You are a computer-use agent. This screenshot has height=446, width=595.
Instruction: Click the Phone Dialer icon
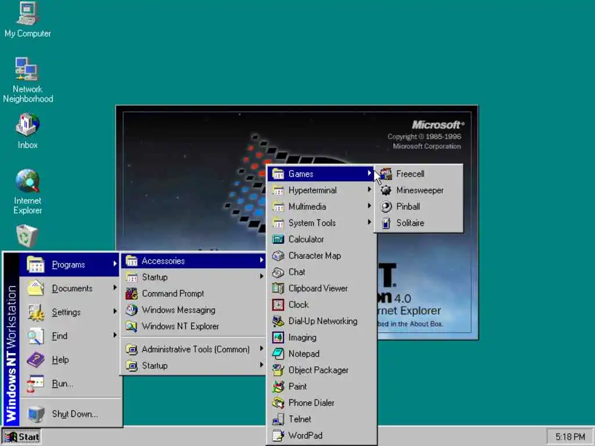pyautogui.click(x=278, y=402)
